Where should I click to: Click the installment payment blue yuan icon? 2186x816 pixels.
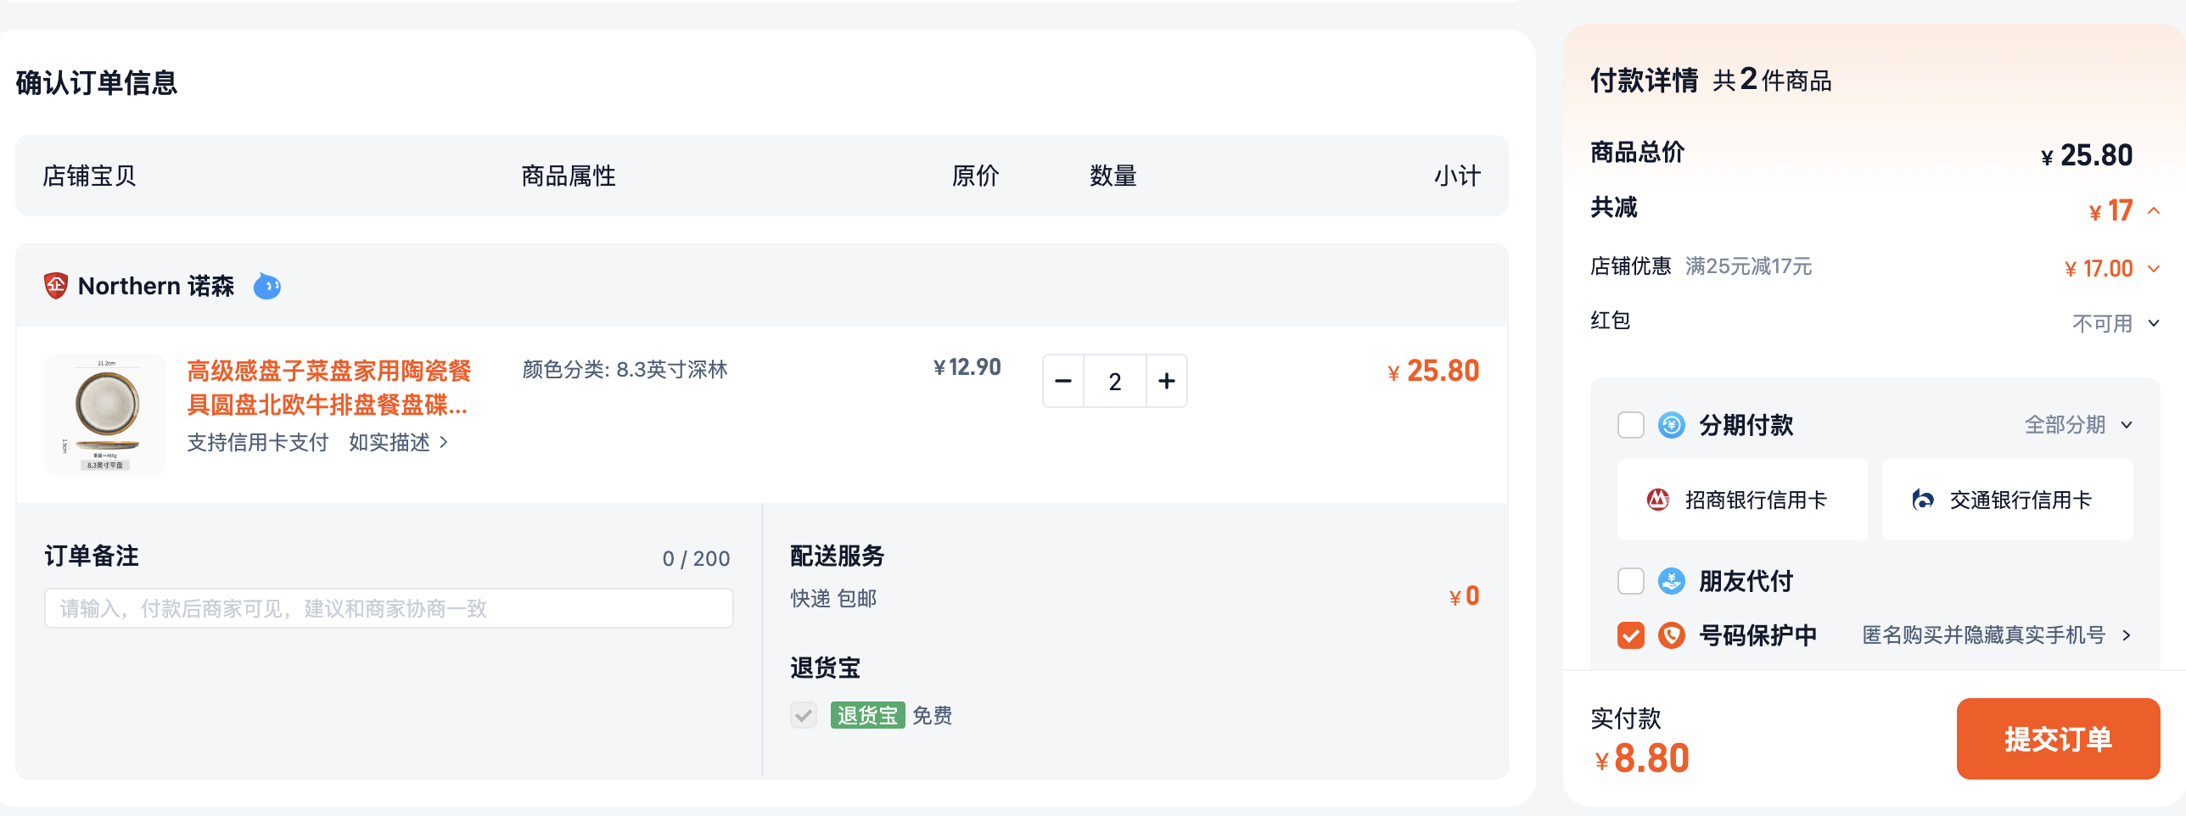coord(1671,424)
